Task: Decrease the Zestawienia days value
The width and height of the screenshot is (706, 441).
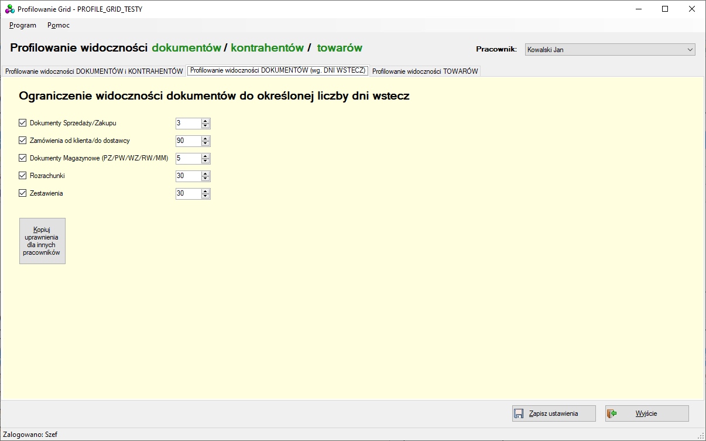Action: pos(205,196)
